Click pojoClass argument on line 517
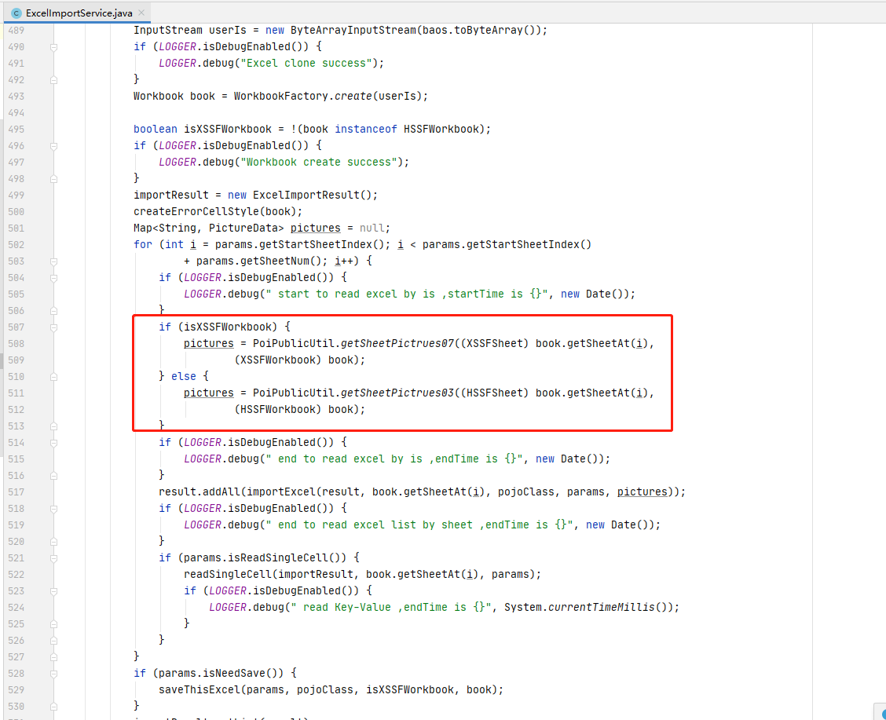 525,492
